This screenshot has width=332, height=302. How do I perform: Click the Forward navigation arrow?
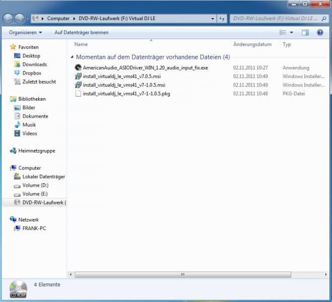20,19
